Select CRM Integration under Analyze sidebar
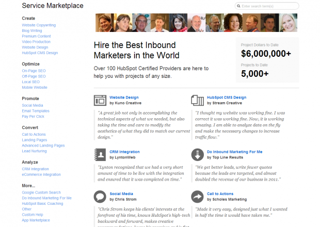The height and width of the screenshot is (227, 320). 35,169
